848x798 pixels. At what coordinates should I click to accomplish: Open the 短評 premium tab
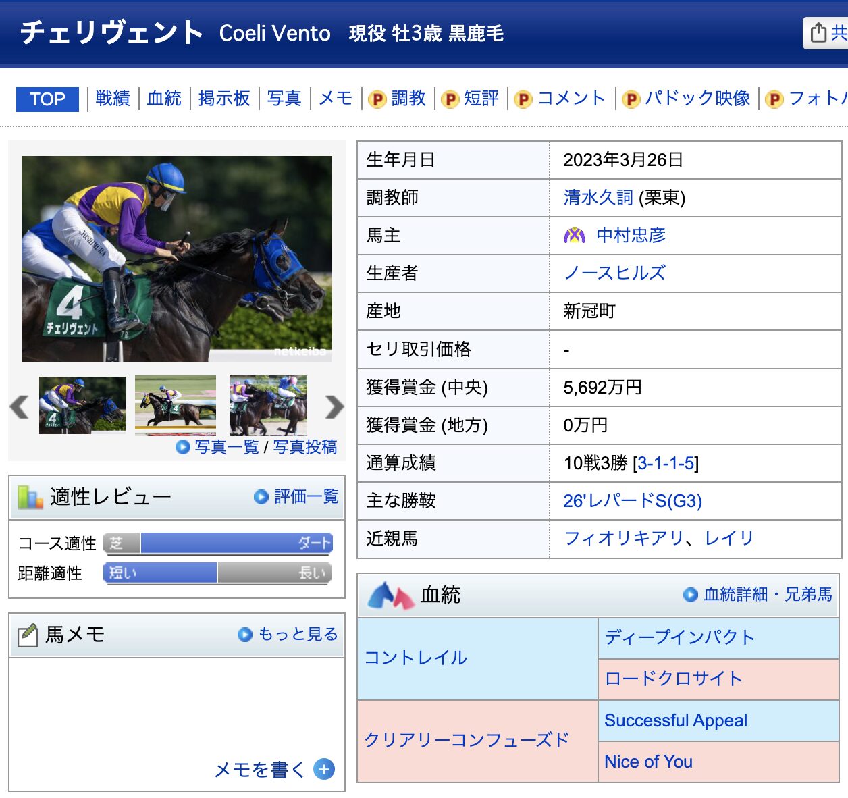[481, 99]
